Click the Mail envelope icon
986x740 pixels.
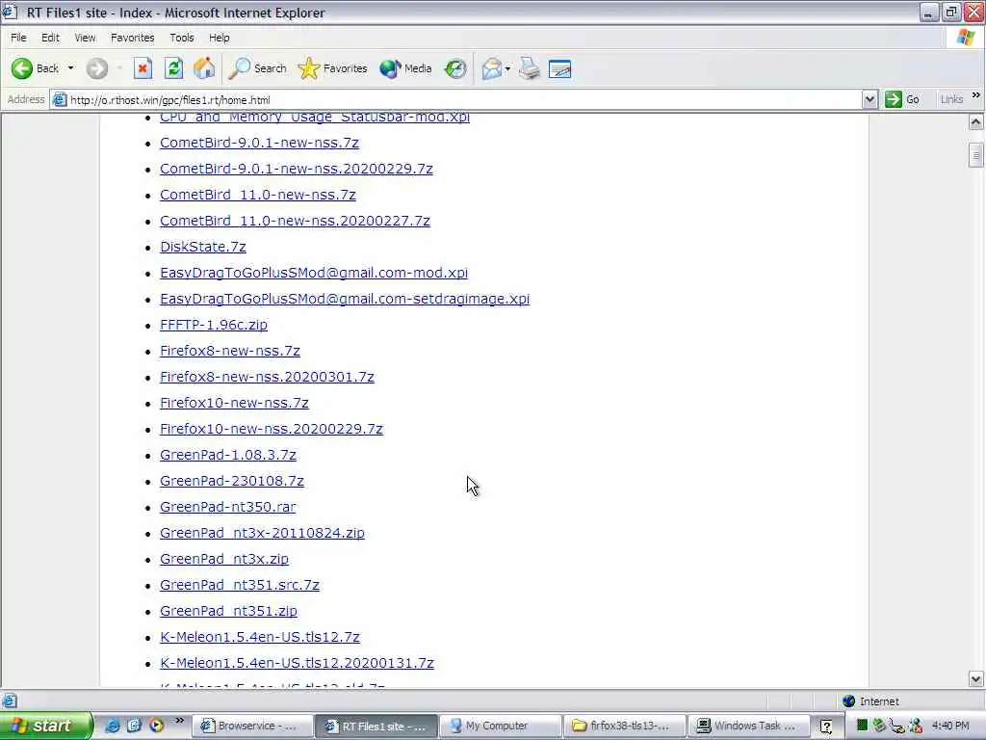click(x=492, y=68)
